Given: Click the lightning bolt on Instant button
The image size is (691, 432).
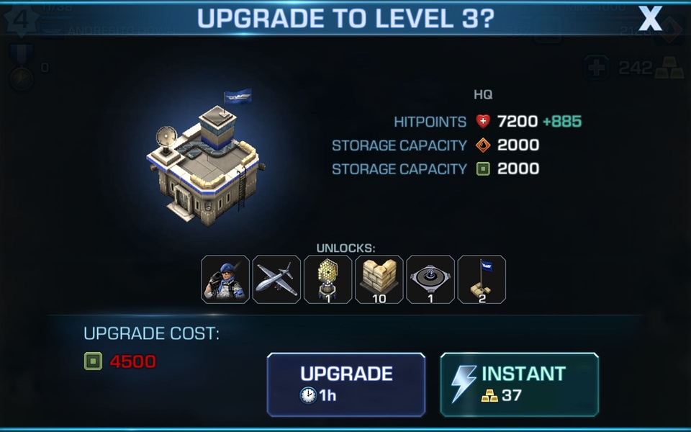Looking at the screenshot, I should click(464, 384).
